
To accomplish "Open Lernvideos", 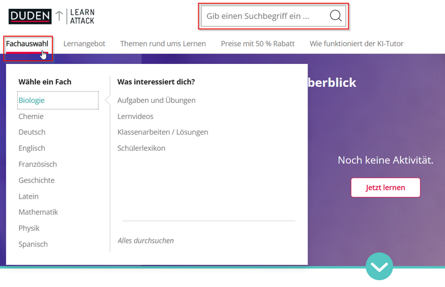I will tap(135, 116).
